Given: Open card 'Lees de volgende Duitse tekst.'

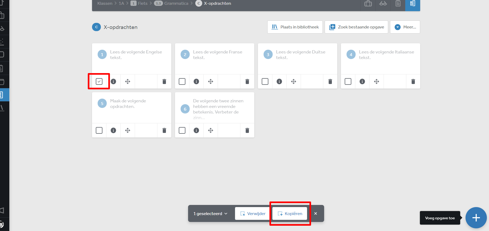Looking at the screenshot, I should [x=297, y=59].
